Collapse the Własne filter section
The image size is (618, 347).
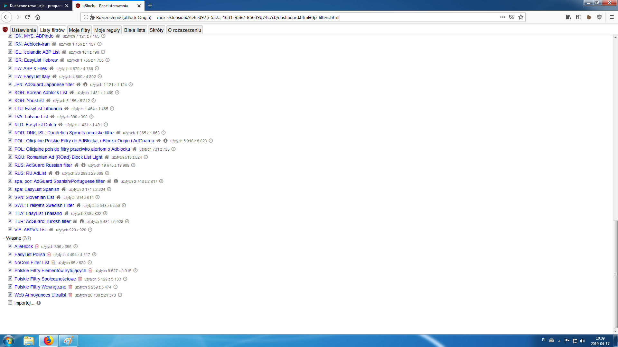click(x=4, y=238)
